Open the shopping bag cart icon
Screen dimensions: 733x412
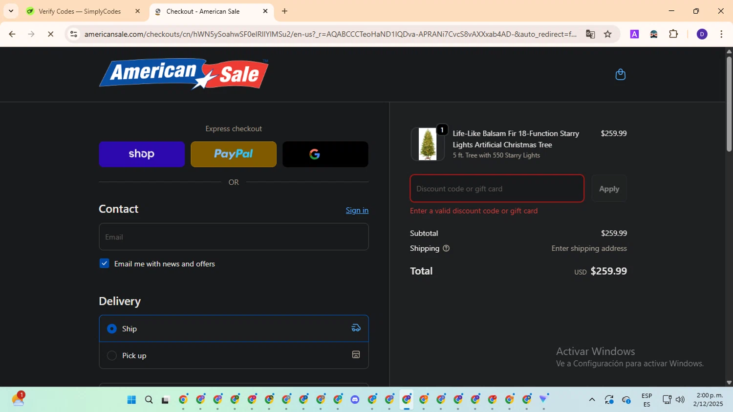[620, 74]
